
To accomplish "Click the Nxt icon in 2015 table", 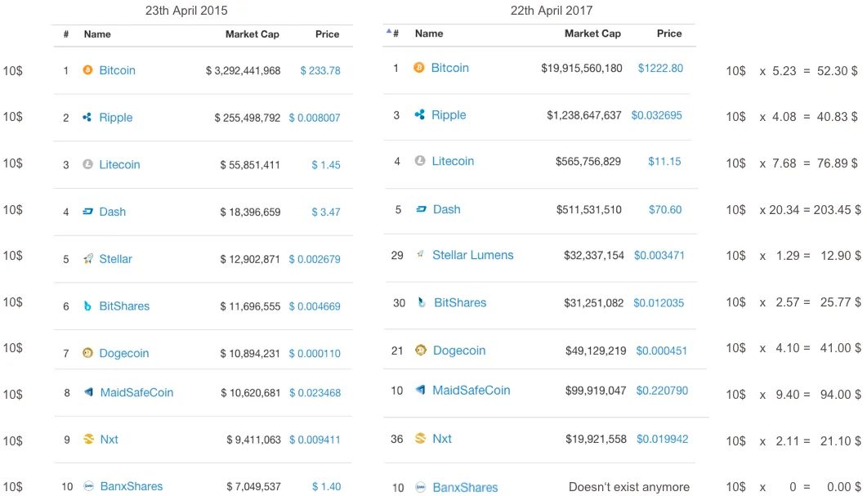I will coord(88,439).
